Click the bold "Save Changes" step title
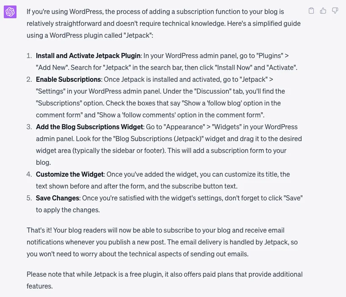 (58, 198)
